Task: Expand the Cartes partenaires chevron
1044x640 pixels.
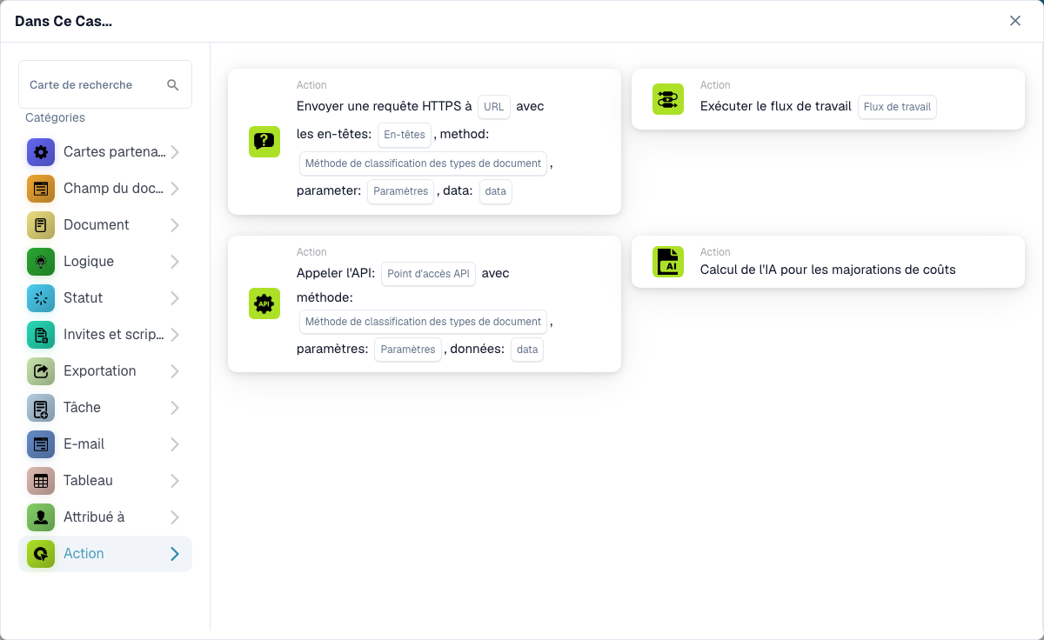Action: [175, 152]
